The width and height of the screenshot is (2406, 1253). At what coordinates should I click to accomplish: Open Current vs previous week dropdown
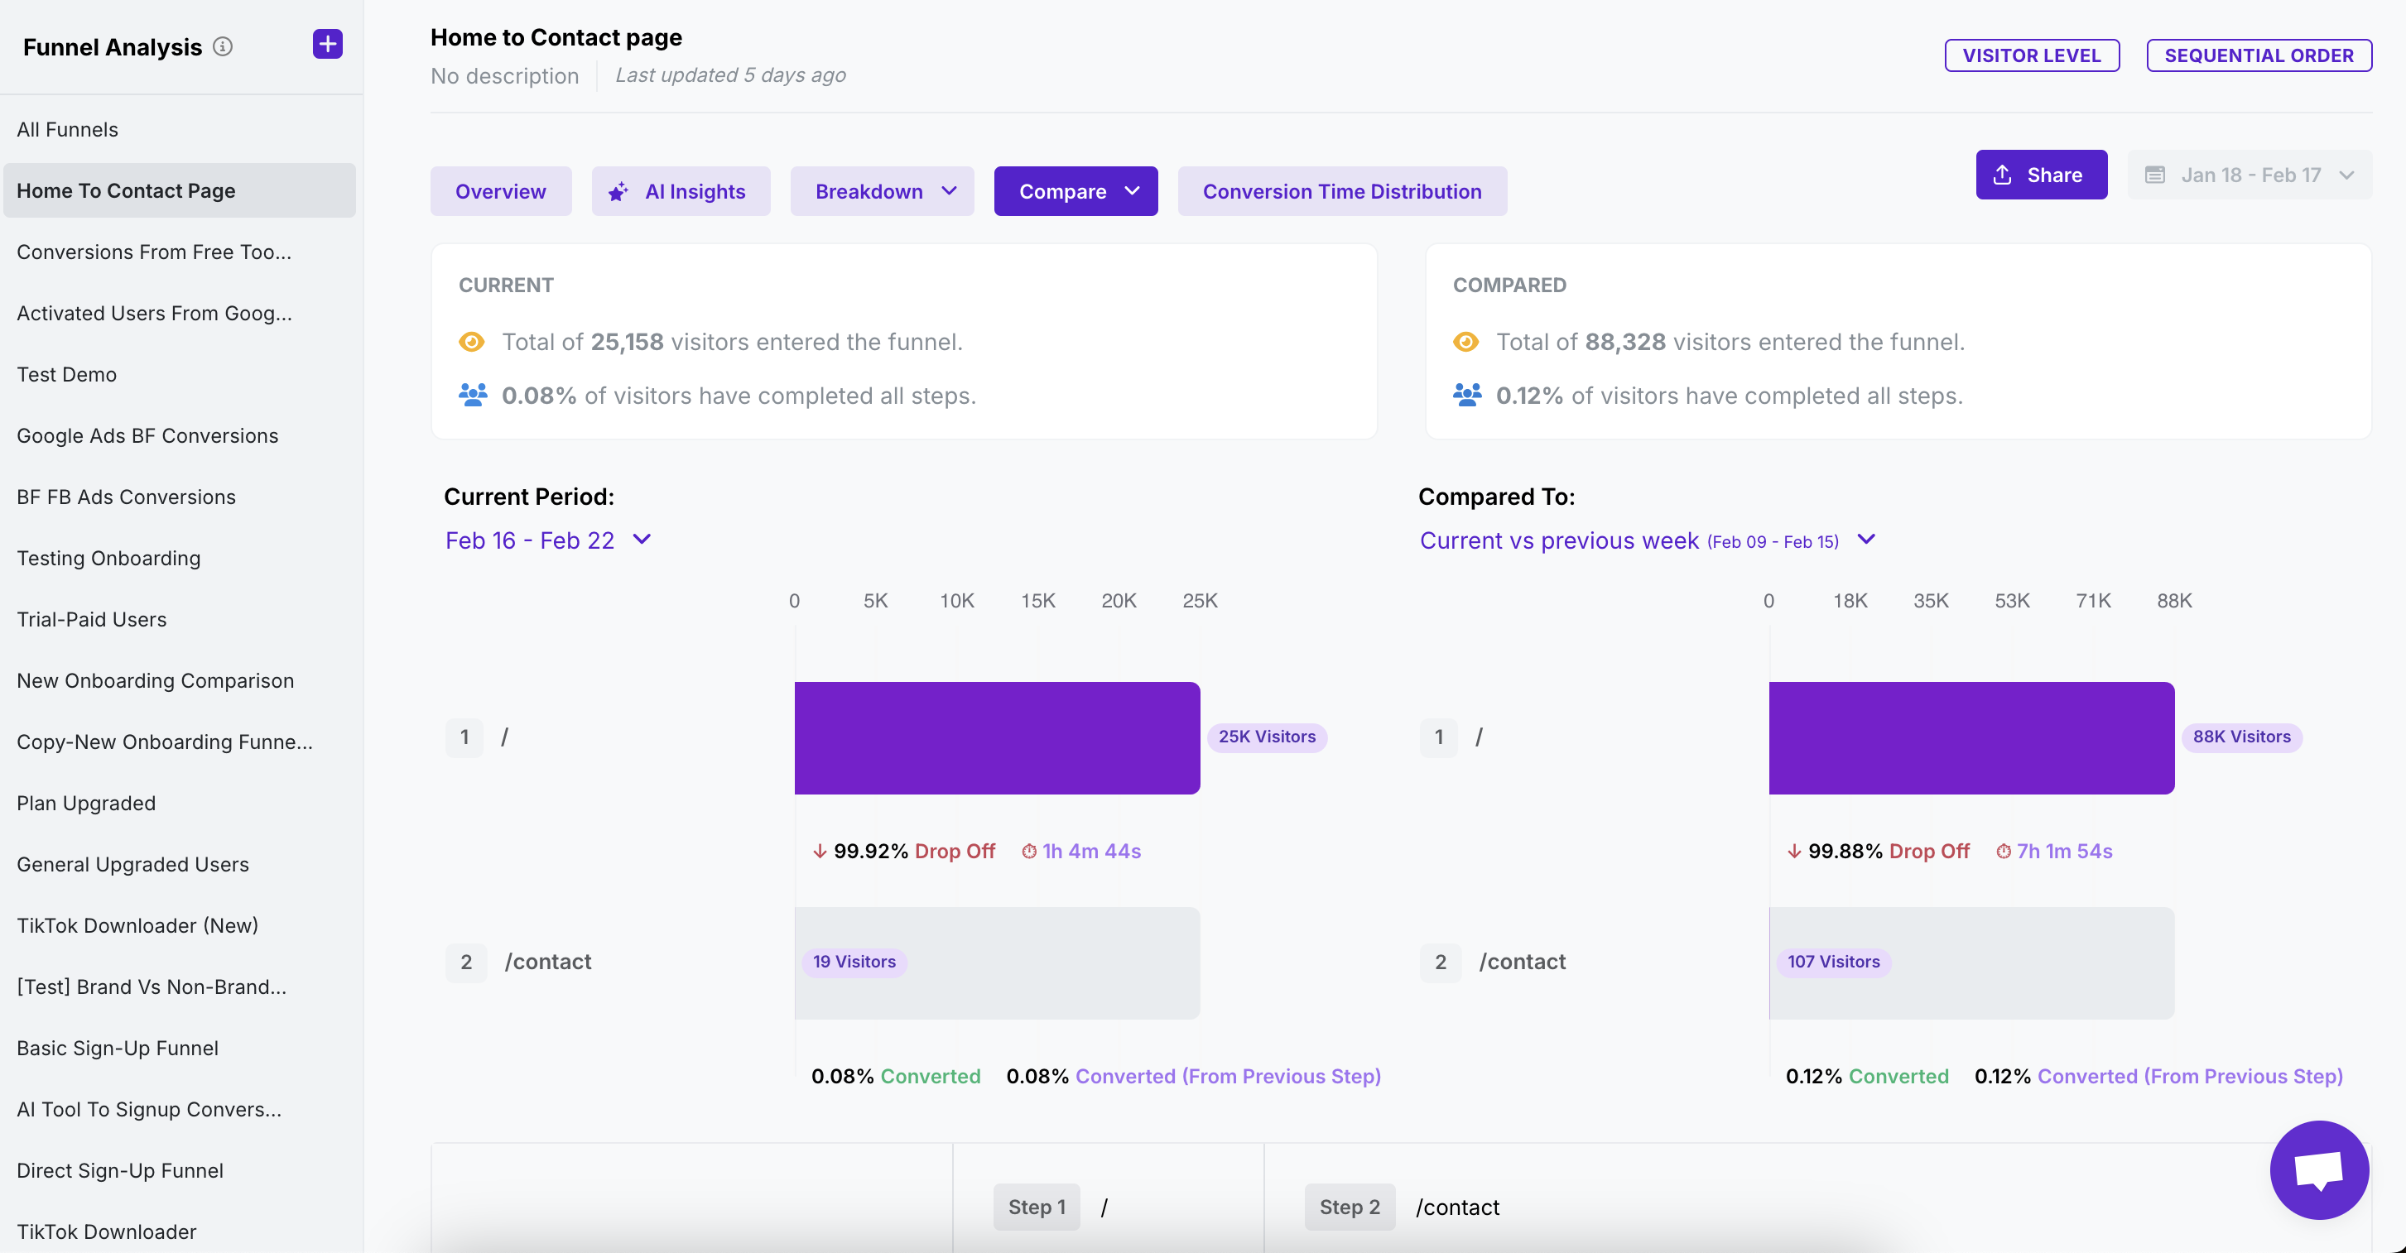coord(1647,540)
